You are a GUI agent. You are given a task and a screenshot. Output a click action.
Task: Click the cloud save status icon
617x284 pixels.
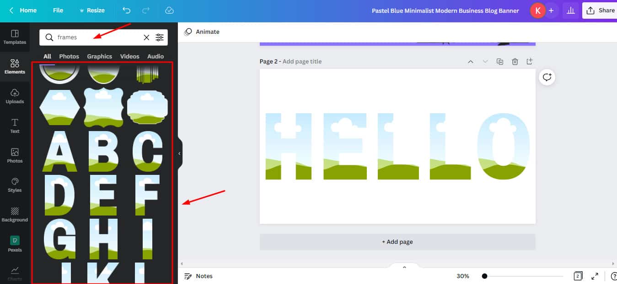pyautogui.click(x=169, y=10)
